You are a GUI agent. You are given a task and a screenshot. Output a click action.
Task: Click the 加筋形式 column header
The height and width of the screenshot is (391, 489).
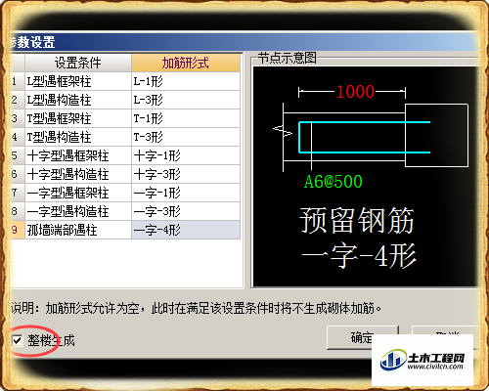(x=186, y=63)
